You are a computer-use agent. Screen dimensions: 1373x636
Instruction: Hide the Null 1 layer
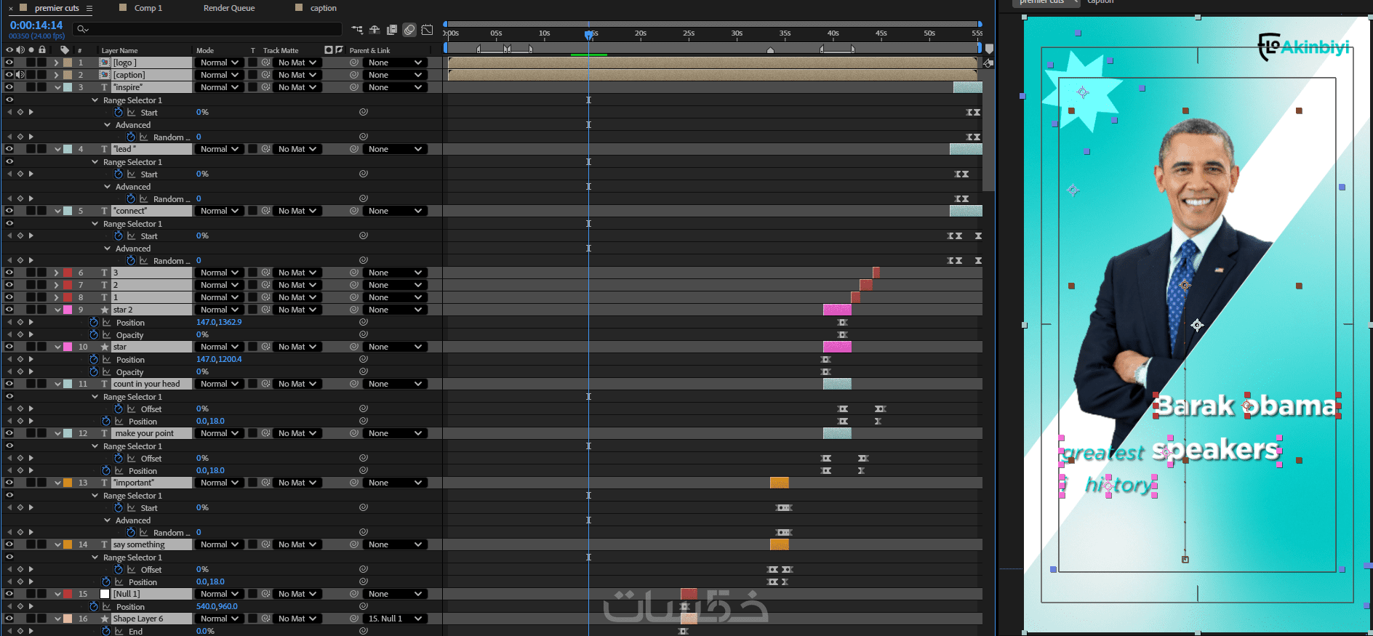pyautogui.click(x=9, y=594)
